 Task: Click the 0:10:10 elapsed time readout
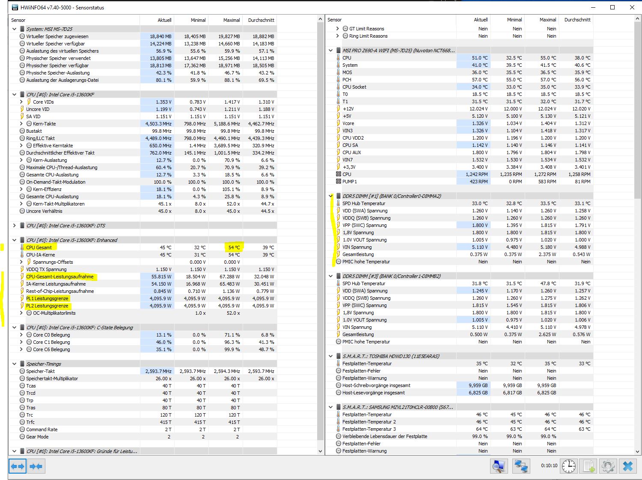(x=549, y=465)
